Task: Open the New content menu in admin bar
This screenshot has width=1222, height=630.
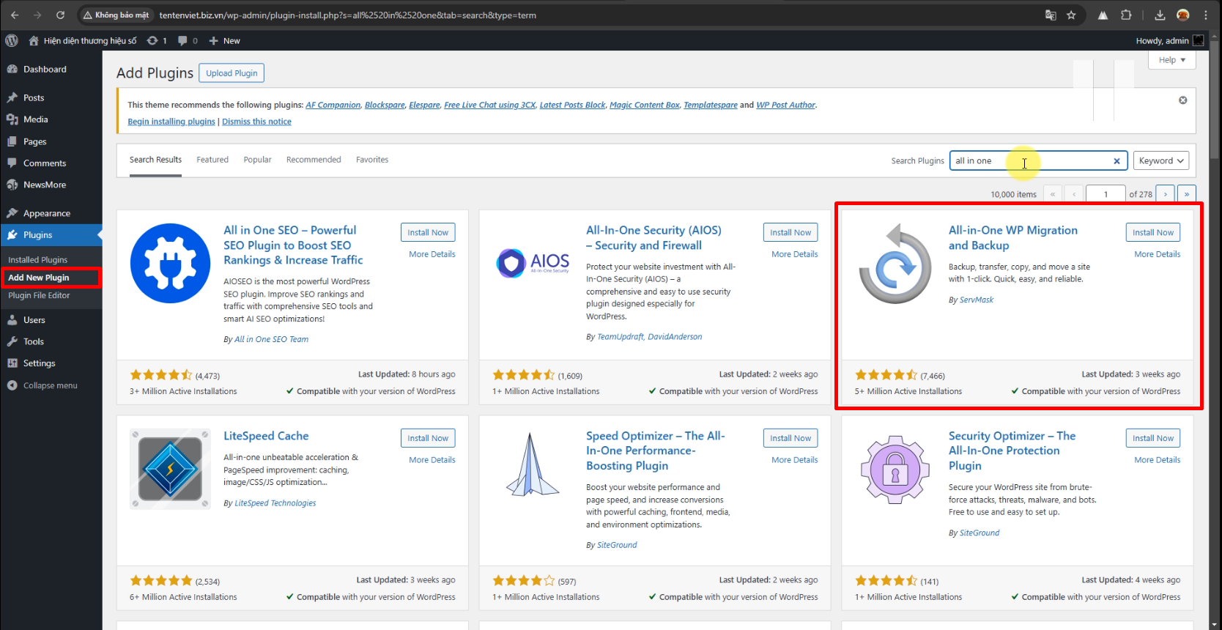Action: (224, 40)
